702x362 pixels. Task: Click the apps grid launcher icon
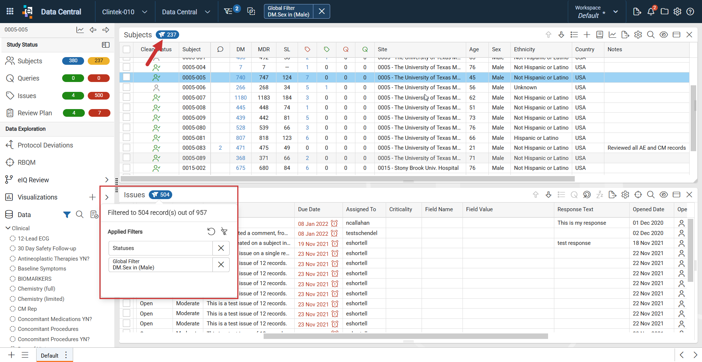pos(10,11)
